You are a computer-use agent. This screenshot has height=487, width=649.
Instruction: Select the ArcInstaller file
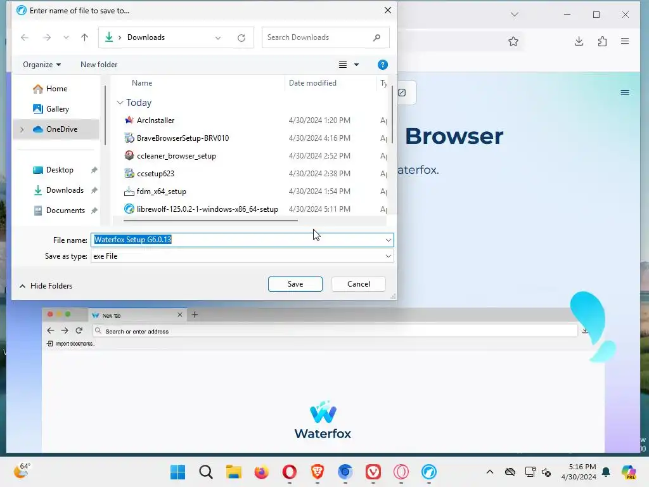click(156, 120)
